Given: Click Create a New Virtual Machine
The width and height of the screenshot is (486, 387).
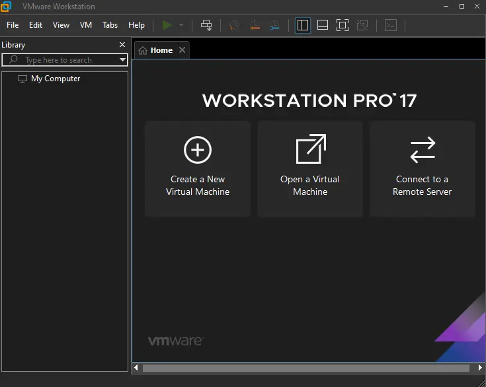Looking at the screenshot, I should (198, 168).
